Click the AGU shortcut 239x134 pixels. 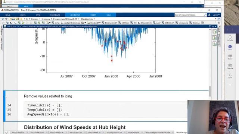pyautogui.click(x=157, y=23)
